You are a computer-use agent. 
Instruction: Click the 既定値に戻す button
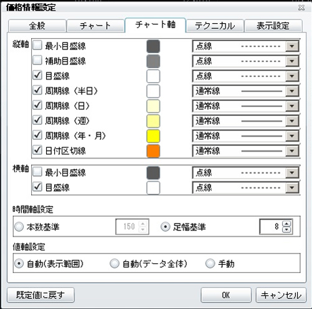coord(40,295)
